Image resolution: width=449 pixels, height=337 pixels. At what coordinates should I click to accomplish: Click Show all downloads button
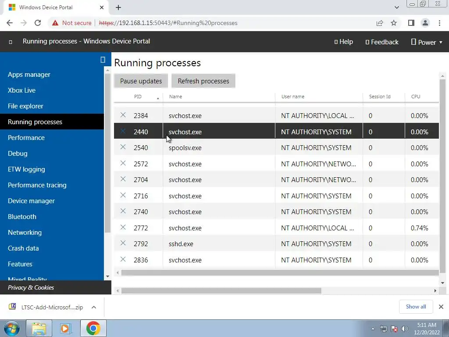[416, 307]
